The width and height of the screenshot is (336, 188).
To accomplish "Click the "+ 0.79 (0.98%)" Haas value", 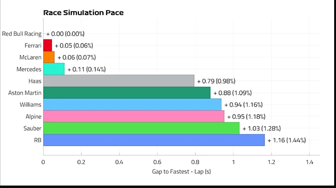I will [216, 81].
